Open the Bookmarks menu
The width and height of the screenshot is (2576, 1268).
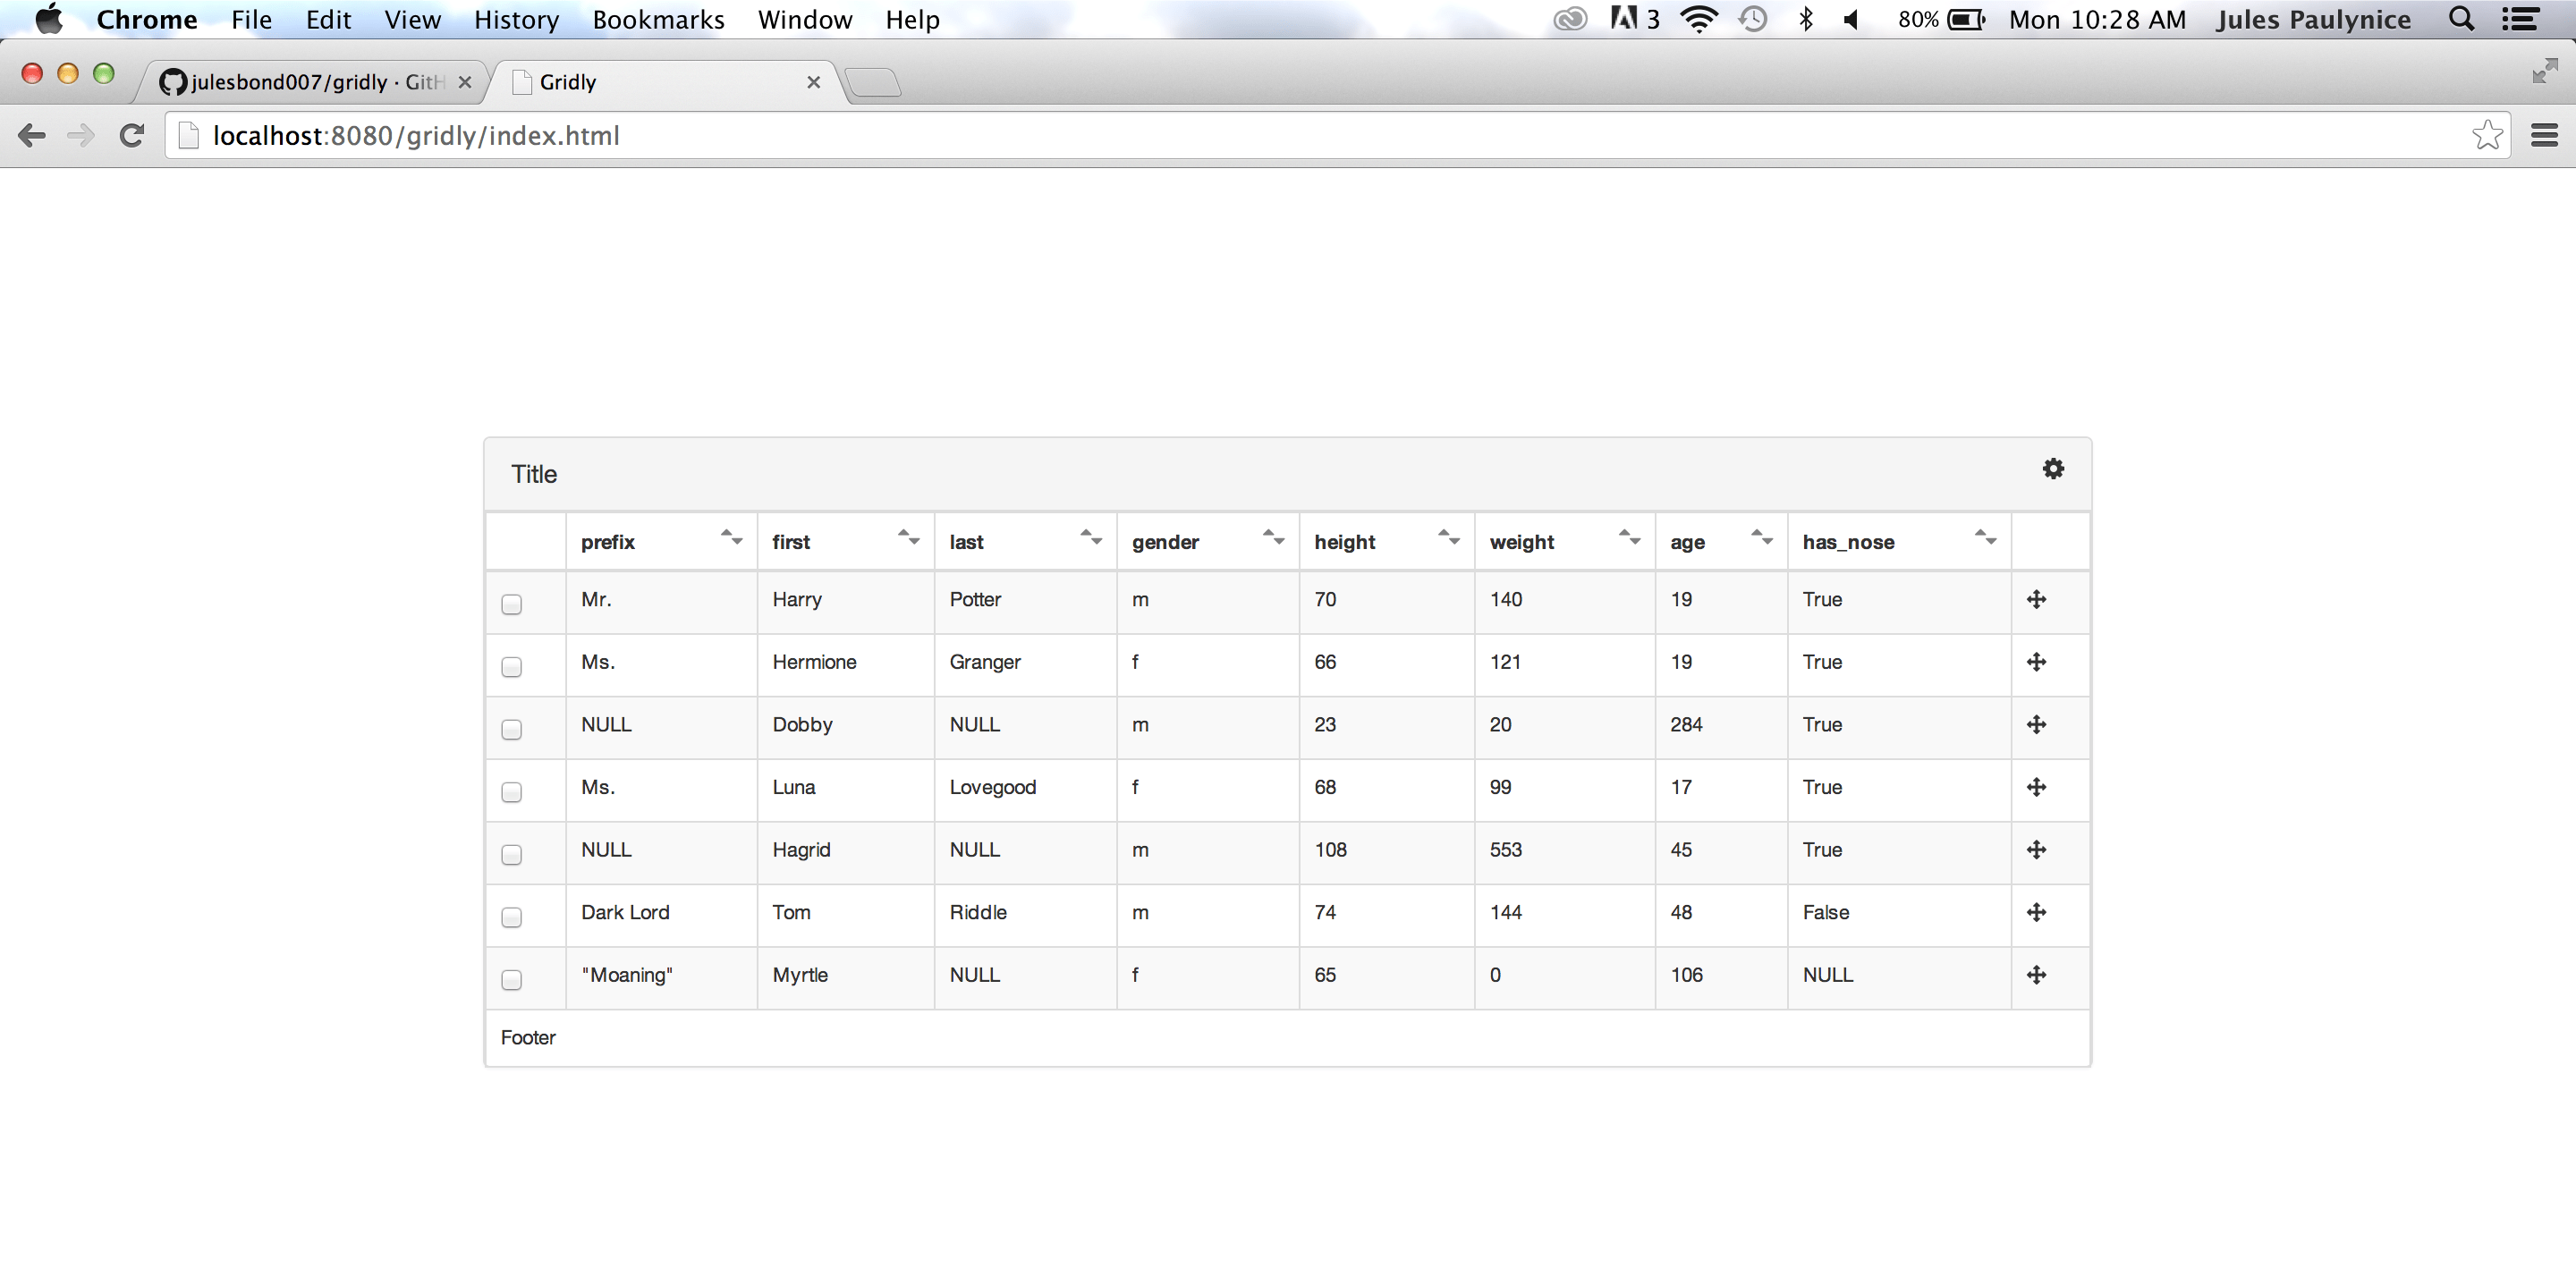[x=658, y=19]
